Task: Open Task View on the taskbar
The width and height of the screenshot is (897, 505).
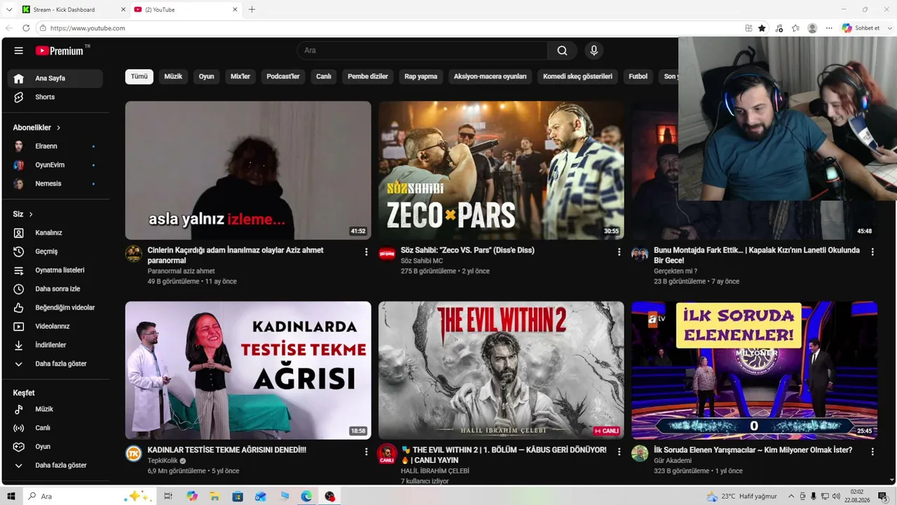Action: click(168, 496)
